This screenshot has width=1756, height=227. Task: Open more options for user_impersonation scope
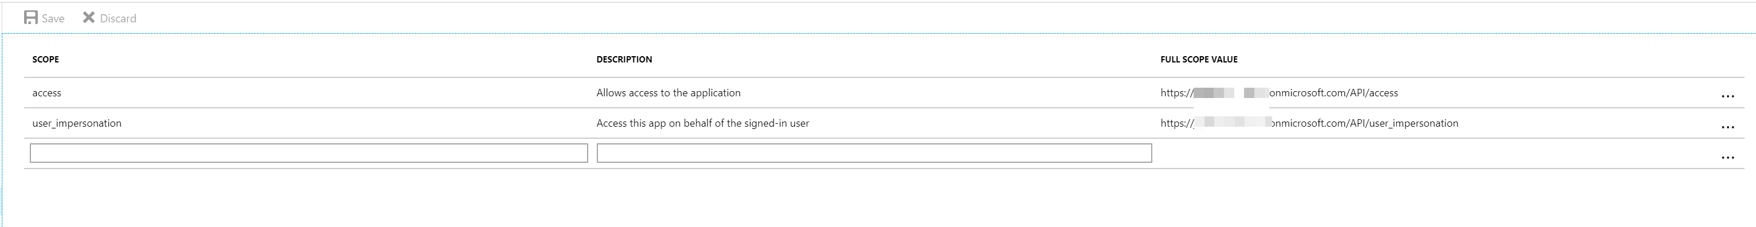(1727, 127)
